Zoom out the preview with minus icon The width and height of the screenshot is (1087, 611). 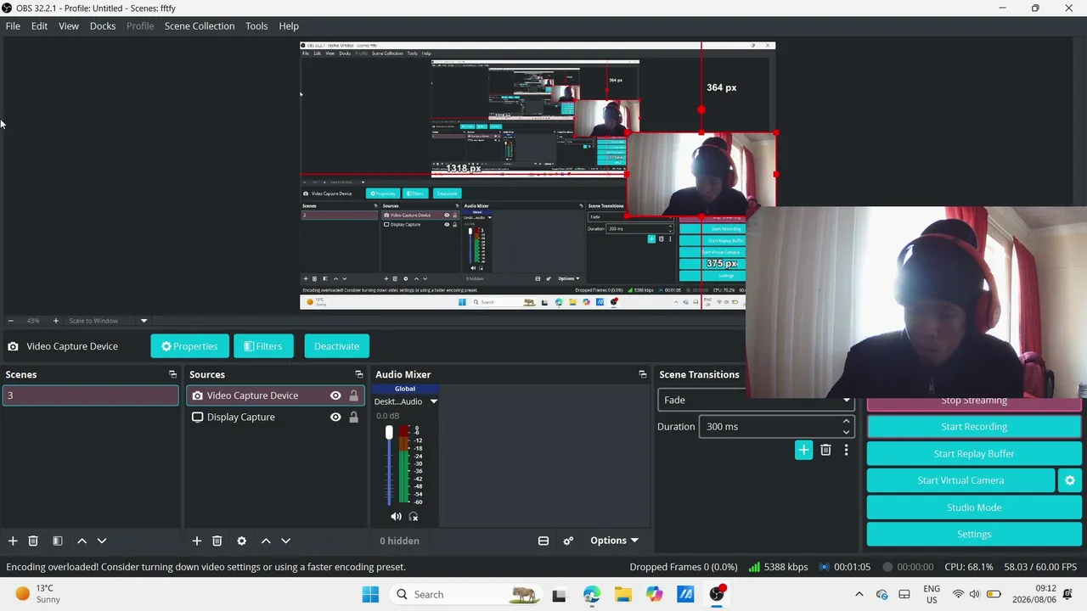click(10, 321)
